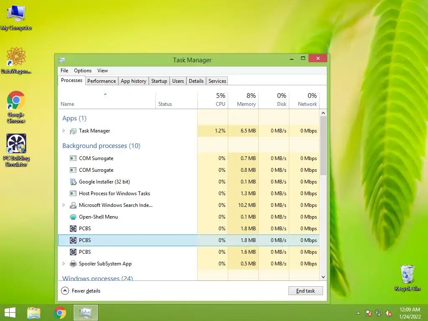Screen dimensions: 428x321
Task: Sort by the Network column header
Action: (304, 100)
